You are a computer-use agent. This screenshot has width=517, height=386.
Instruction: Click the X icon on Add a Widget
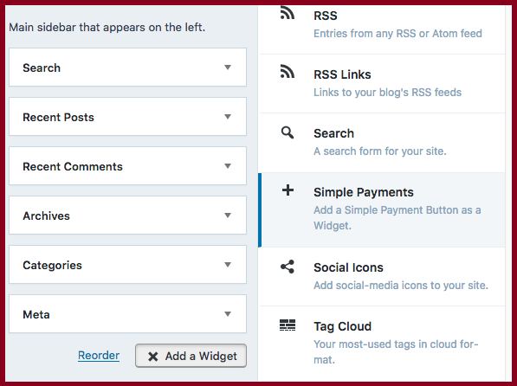tap(152, 357)
